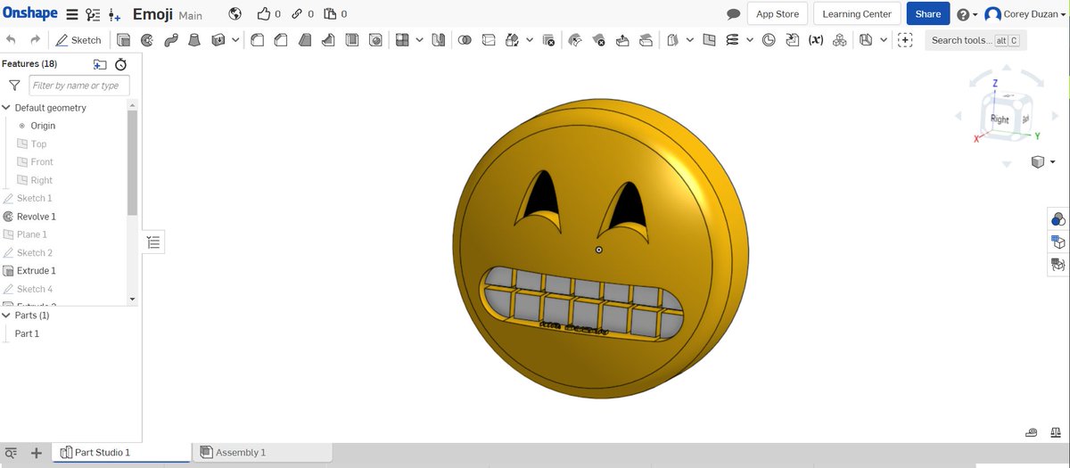Click the Onshape logo
1070x468 pixels.
pyautogui.click(x=29, y=13)
